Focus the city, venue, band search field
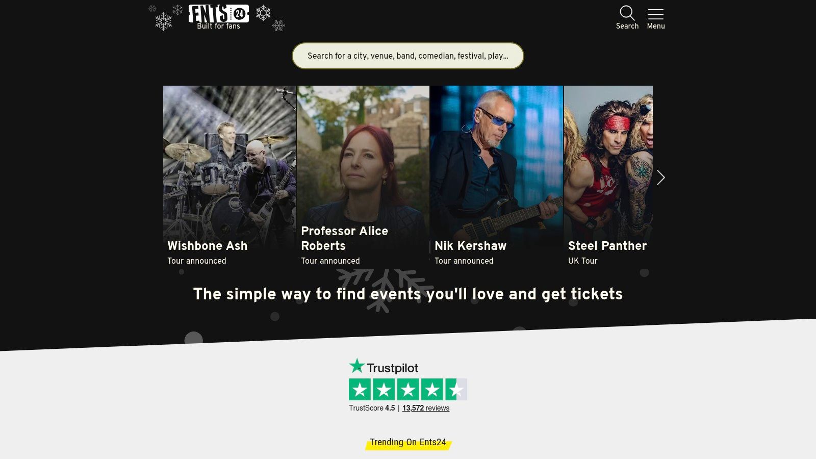The image size is (816, 459). point(408,56)
